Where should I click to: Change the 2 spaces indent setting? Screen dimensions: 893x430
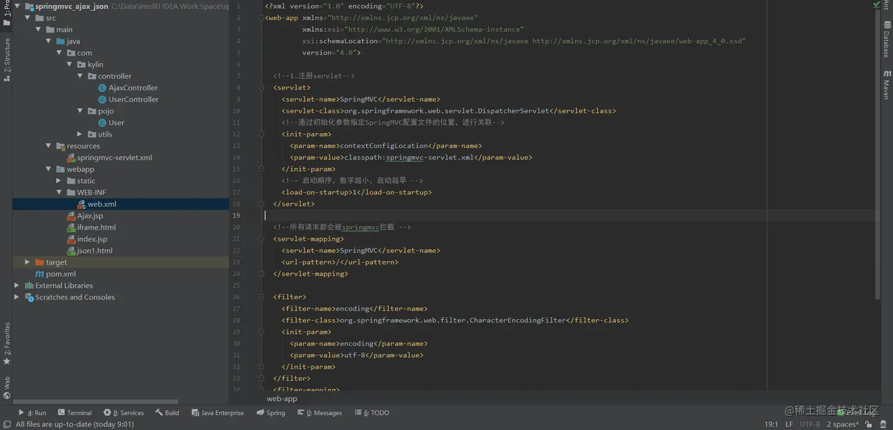843,424
